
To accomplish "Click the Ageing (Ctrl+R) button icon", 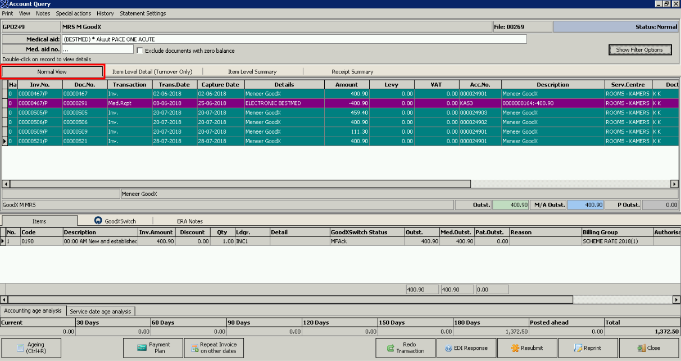I will 21,348.
